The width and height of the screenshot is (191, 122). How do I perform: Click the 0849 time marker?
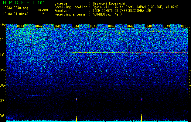click(166, 26)
